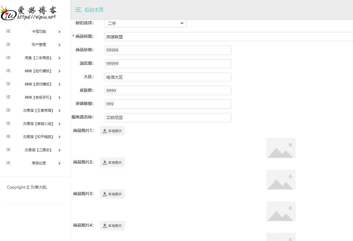Click the 英雄数量 field showing 999
Viewport: 353px width, 241px height.
pos(168,104)
